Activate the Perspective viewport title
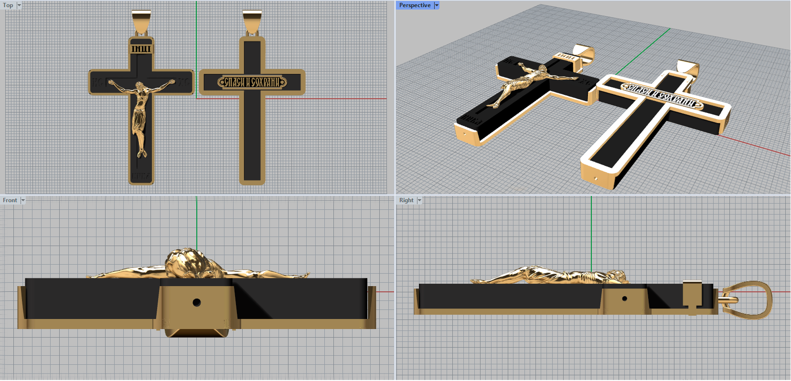Image resolution: width=791 pixels, height=381 pixels. (x=414, y=5)
